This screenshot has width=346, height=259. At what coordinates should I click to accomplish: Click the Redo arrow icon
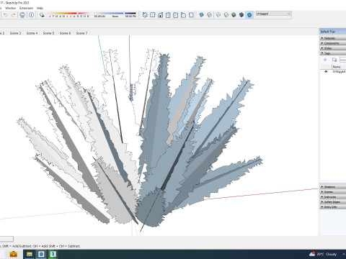click(13, 15)
